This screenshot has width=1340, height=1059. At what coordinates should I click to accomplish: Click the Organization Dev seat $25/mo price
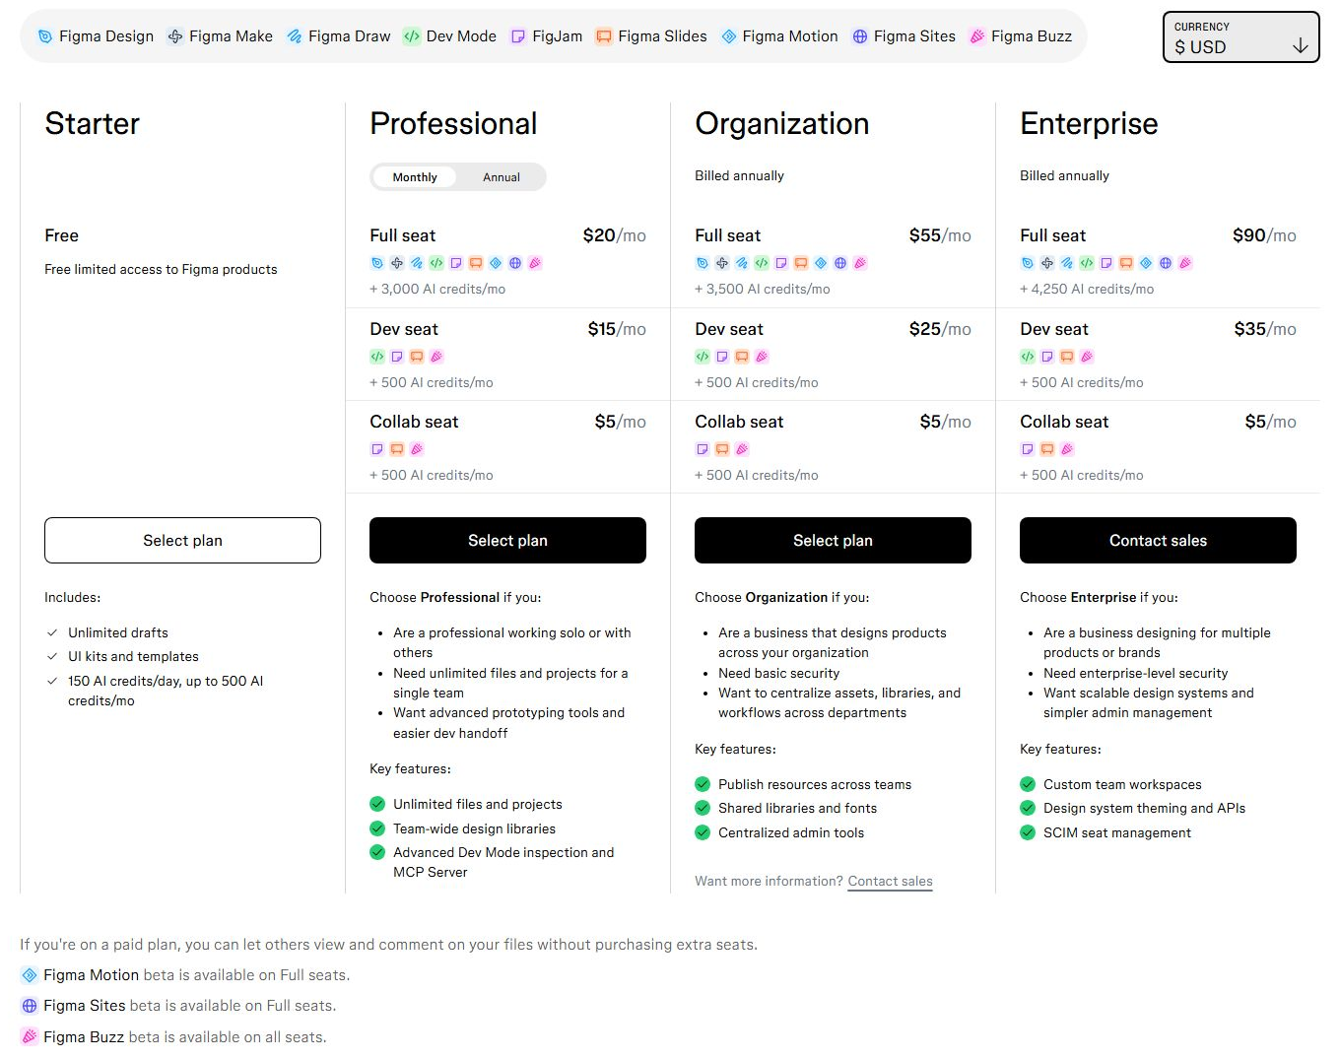click(x=940, y=329)
